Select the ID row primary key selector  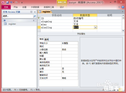pos(39,18)
